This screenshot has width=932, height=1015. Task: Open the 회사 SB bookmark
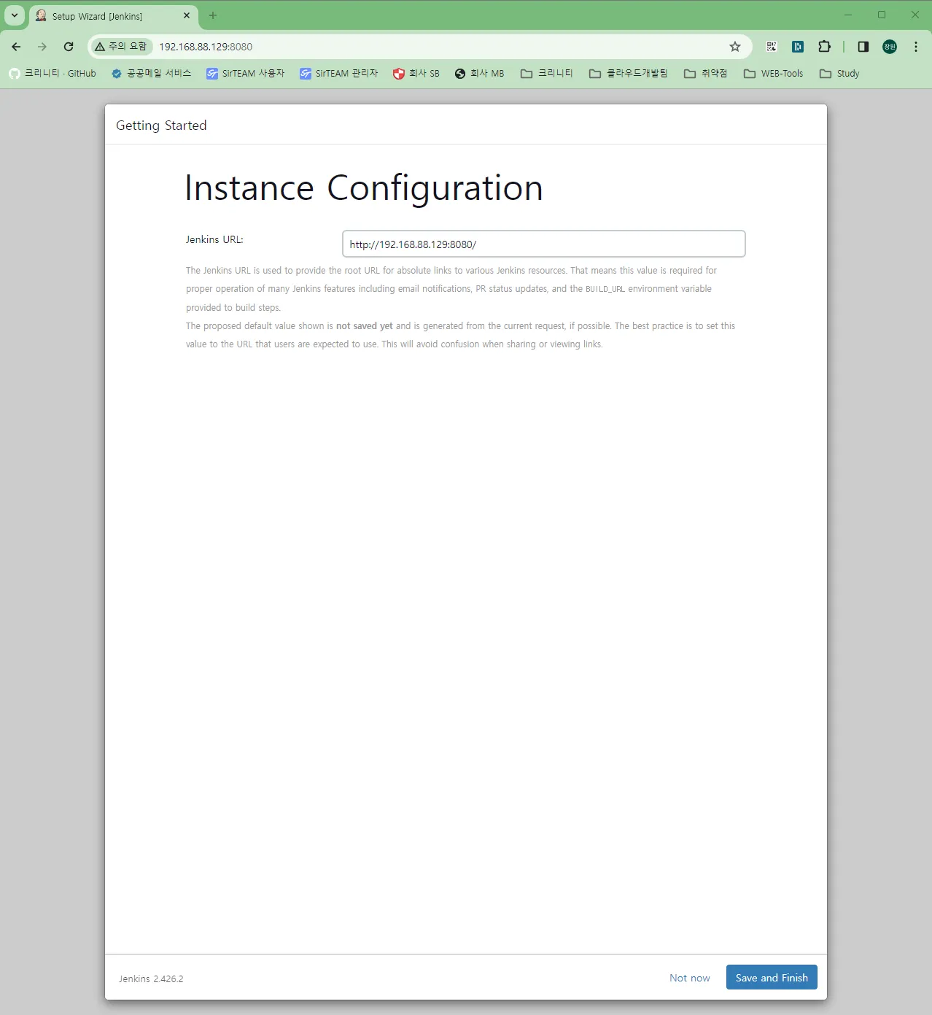tap(416, 74)
